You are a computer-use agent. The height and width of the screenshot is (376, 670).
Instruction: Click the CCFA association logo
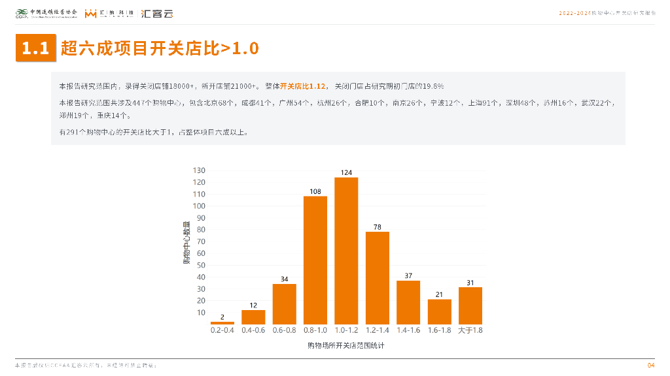[x=46, y=13]
